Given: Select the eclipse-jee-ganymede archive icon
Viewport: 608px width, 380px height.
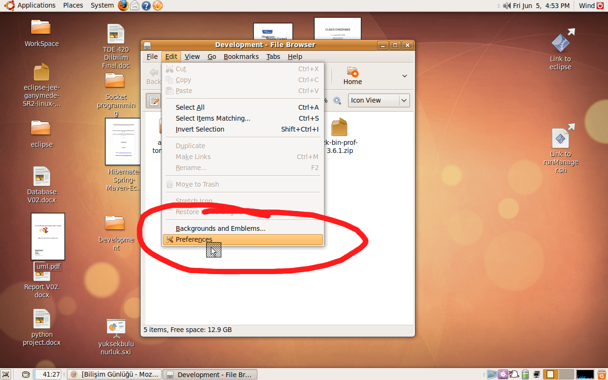Looking at the screenshot, I should [42, 72].
